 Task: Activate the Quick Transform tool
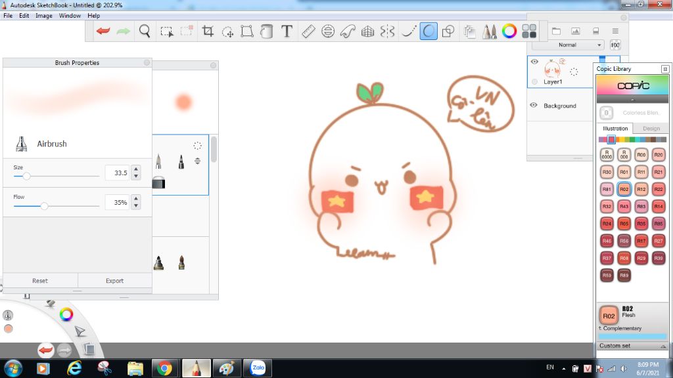(227, 31)
